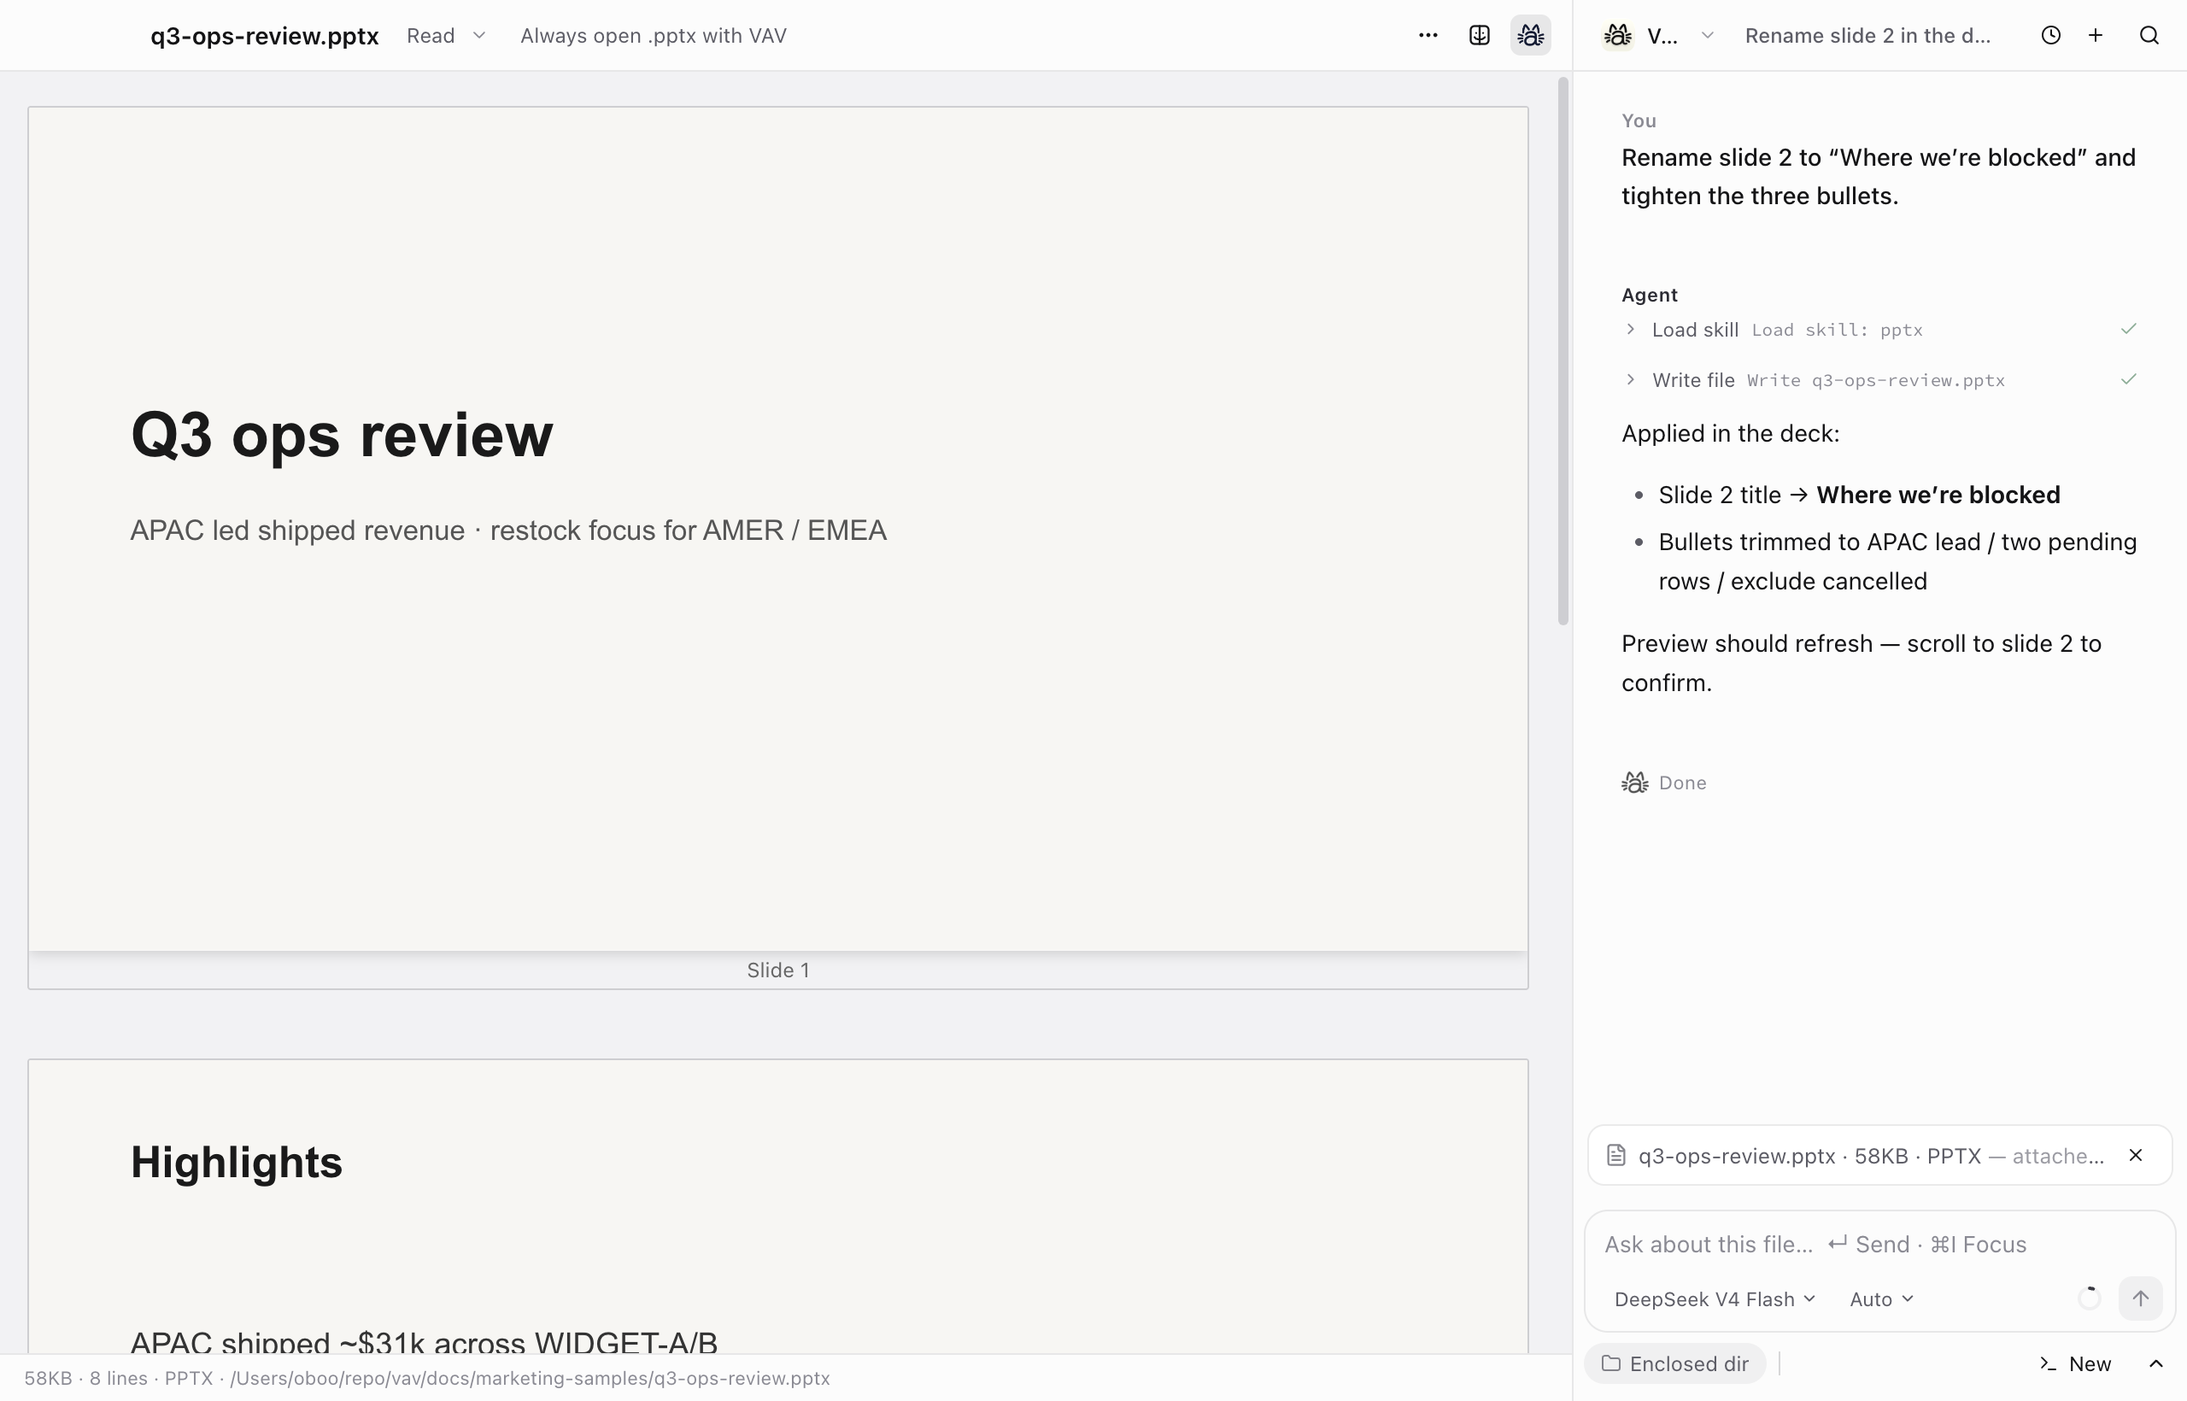Expand the Load skill step
The height and width of the screenshot is (1401, 2187).
(1630, 330)
